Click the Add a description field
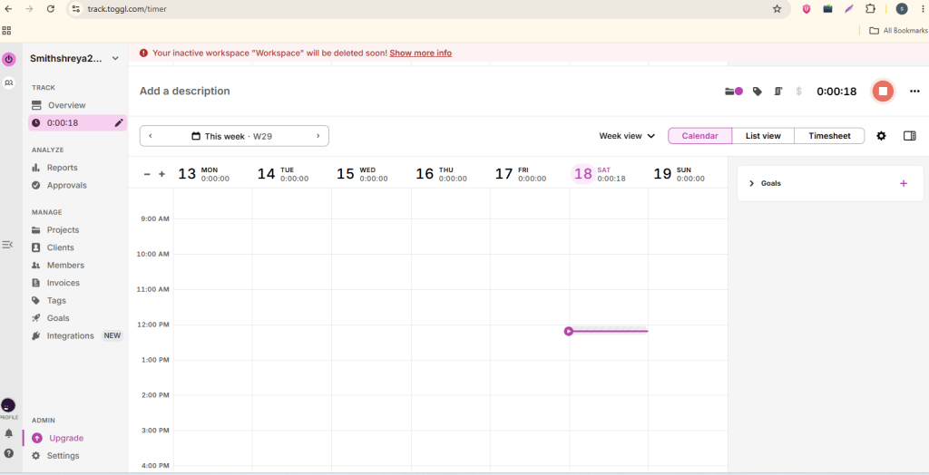The width and height of the screenshot is (929, 475). pos(185,92)
